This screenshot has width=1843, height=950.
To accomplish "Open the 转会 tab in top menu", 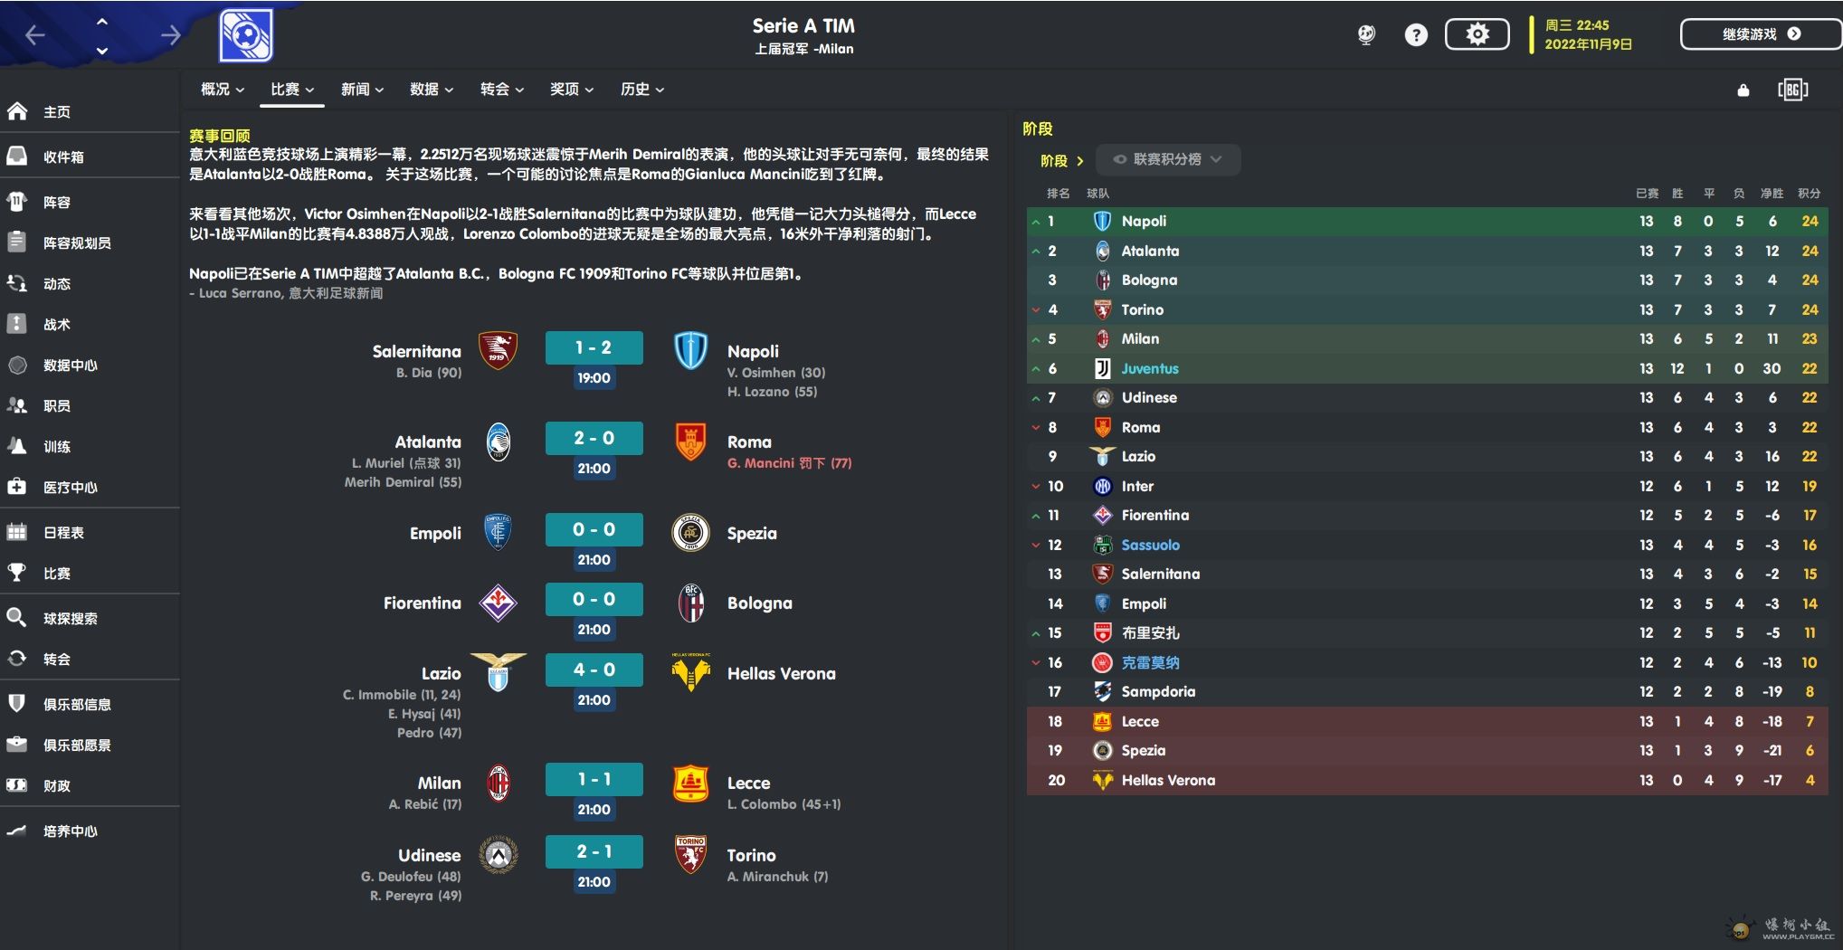I will (x=502, y=89).
